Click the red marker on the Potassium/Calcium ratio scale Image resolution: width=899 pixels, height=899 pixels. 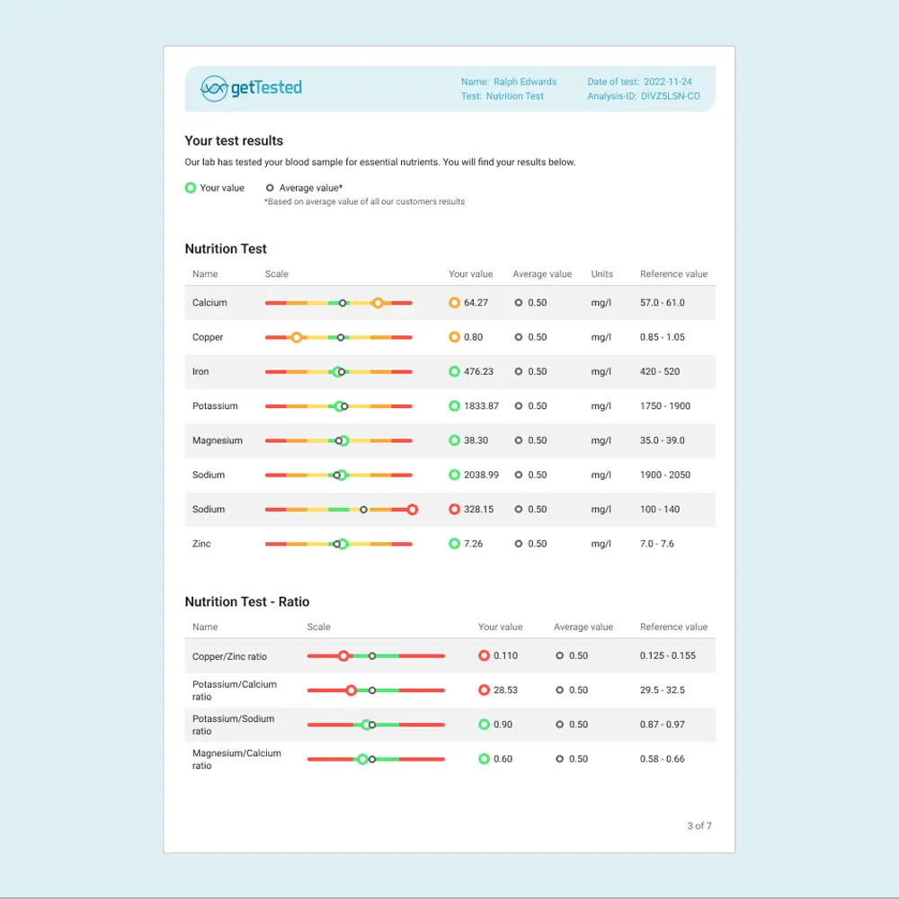352,690
